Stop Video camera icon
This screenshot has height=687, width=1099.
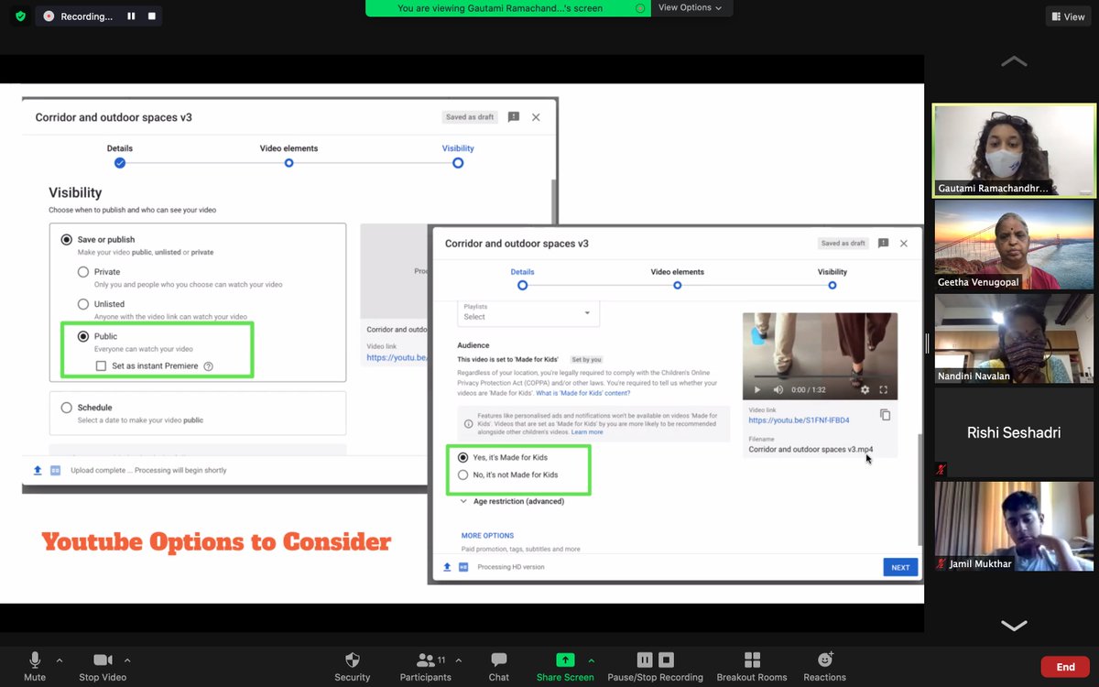point(103,660)
